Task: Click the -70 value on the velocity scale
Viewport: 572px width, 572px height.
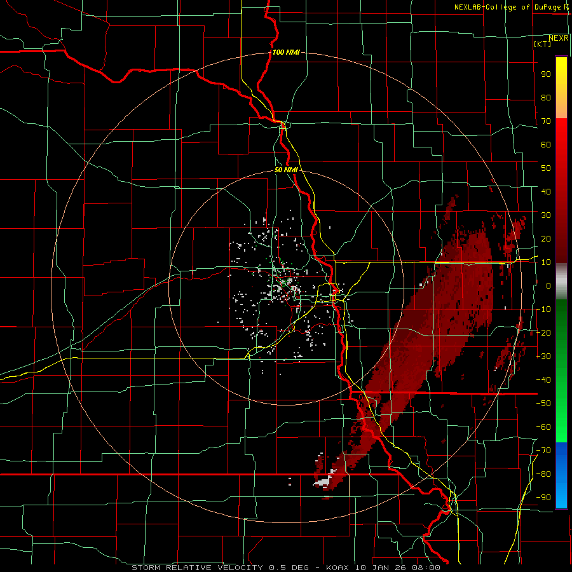Action: [543, 451]
